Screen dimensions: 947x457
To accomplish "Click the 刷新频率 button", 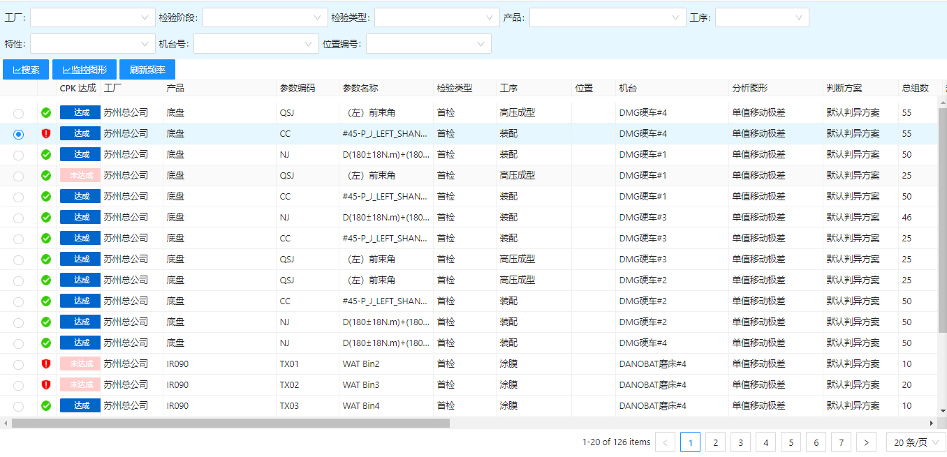I will tap(147, 70).
